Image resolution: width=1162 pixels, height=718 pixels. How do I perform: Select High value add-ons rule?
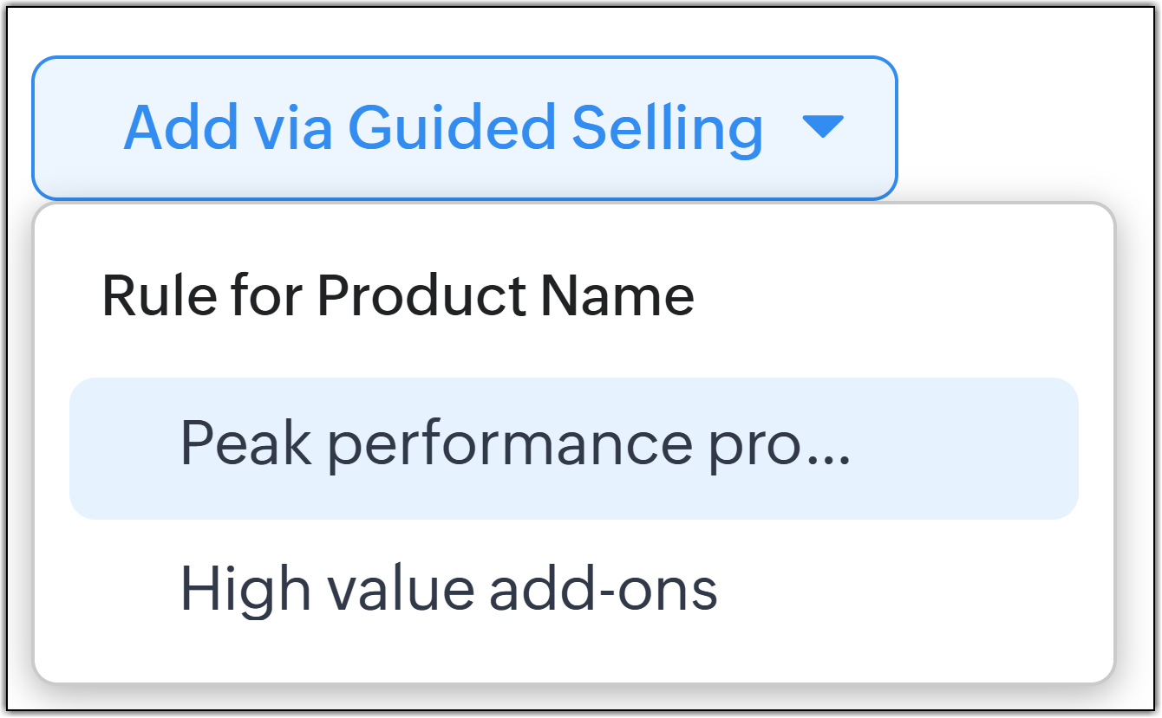pyautogui.click(x=448, y=588)
